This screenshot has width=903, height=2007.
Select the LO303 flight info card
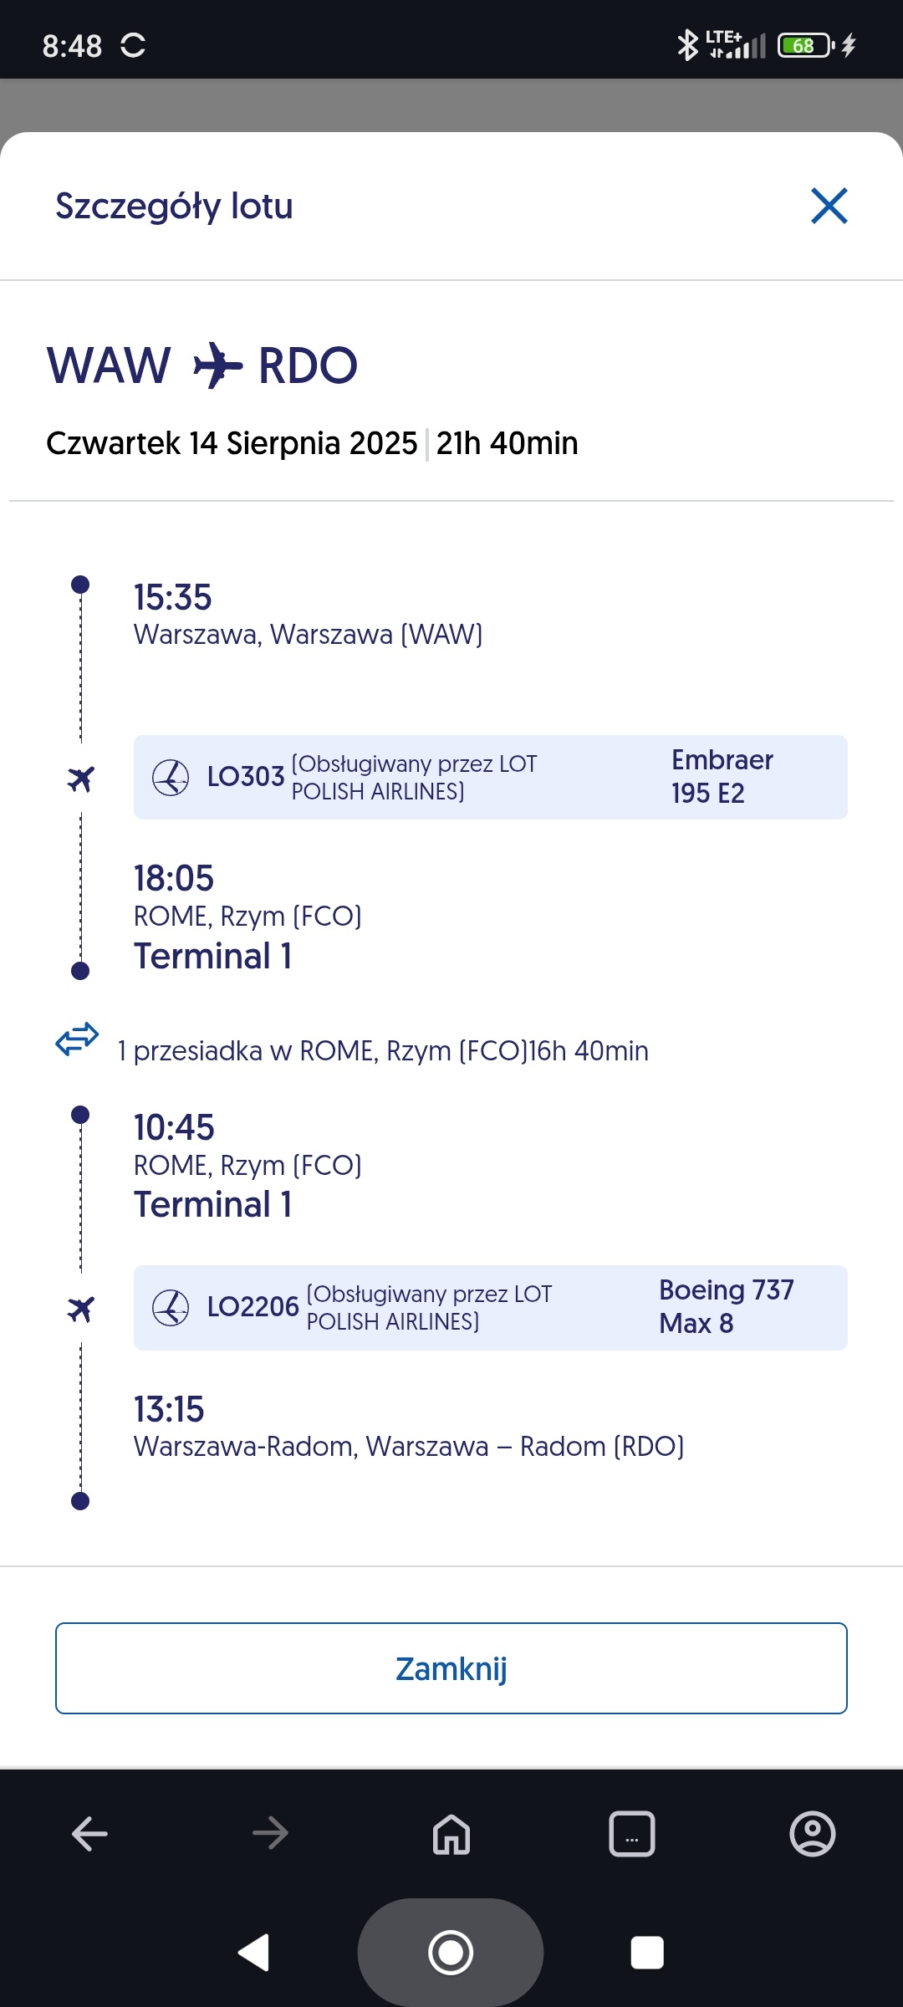[x=490, y=778]
